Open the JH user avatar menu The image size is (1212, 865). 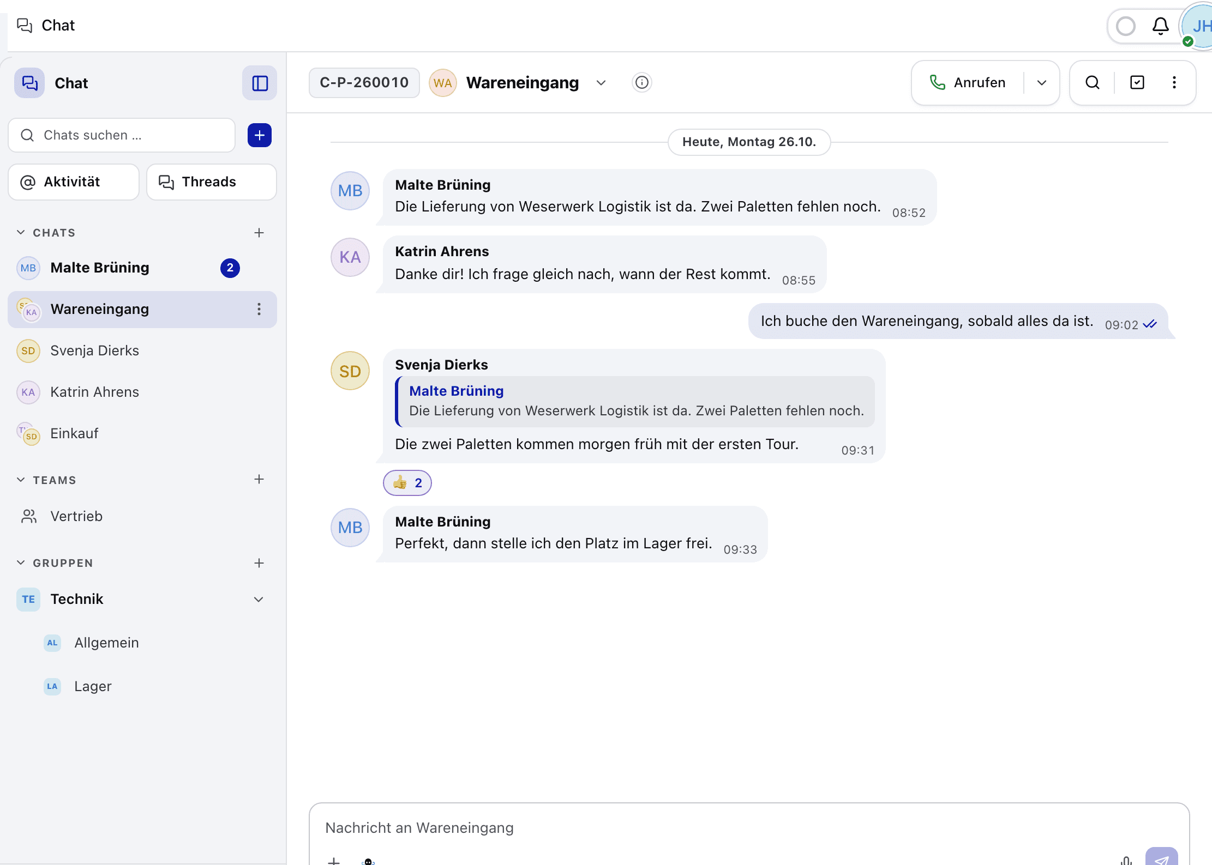click(x=1200, y=26)
